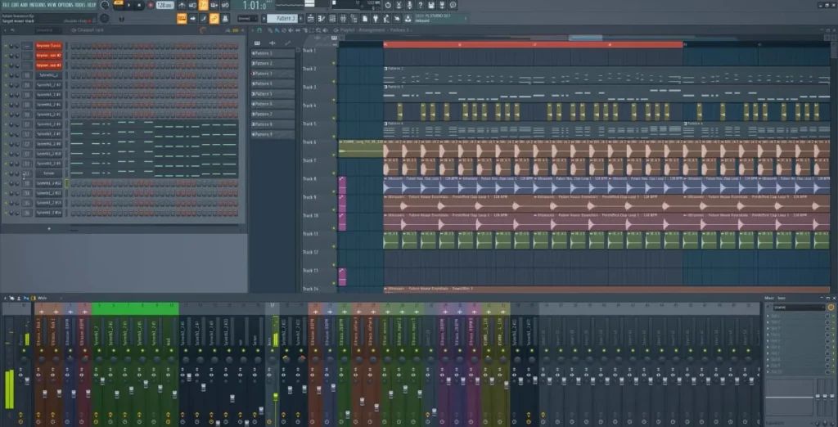The image size is (838, 427).
Task: Open the Keyzone Classic channel button
Action: pos(48,46)
